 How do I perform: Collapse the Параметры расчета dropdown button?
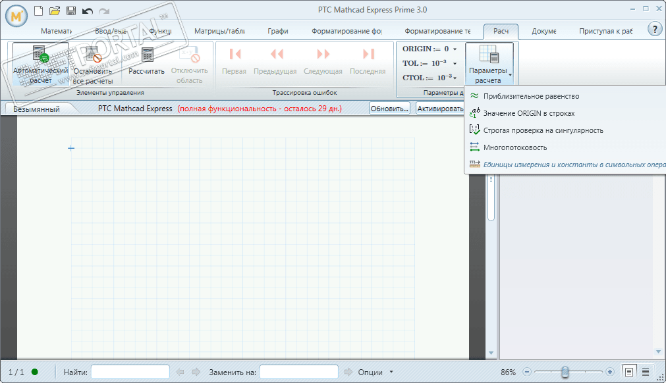[x=489, y=64]
